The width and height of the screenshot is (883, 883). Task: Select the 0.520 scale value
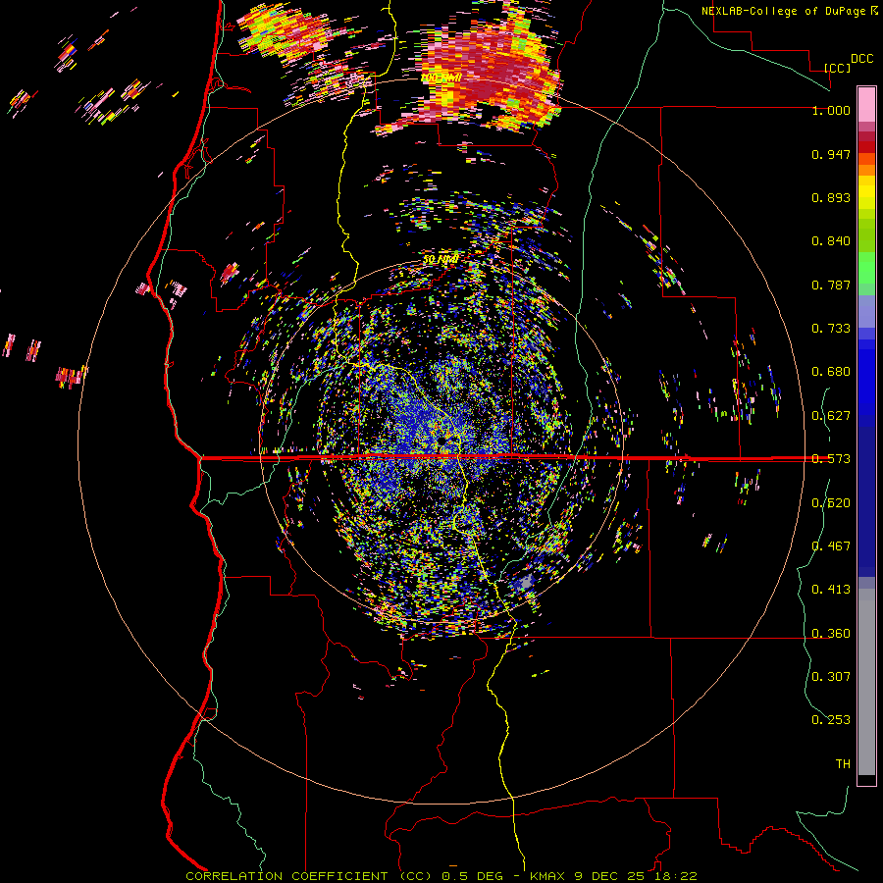[831, 503]
